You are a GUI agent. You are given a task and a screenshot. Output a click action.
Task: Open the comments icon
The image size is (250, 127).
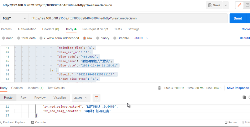tap(248, 5)
